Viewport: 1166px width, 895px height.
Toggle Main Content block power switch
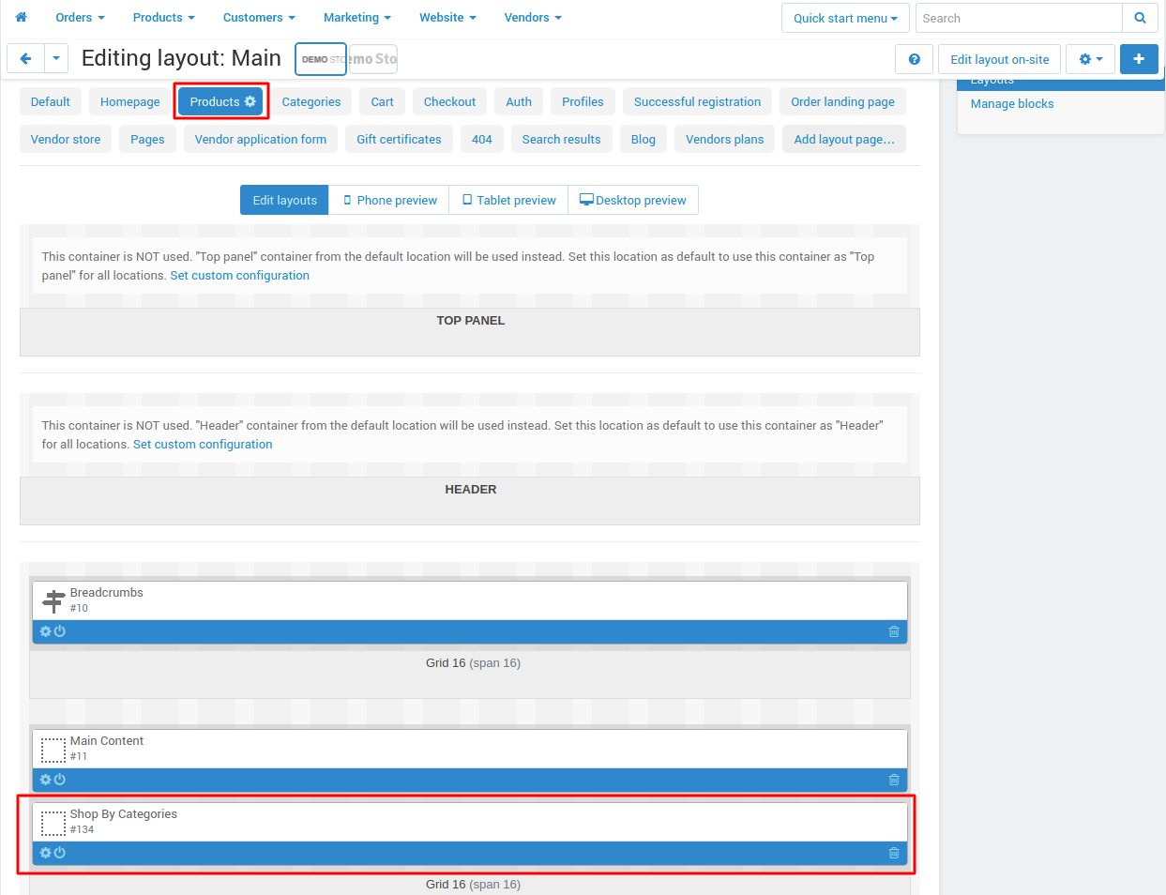[60, 780]
